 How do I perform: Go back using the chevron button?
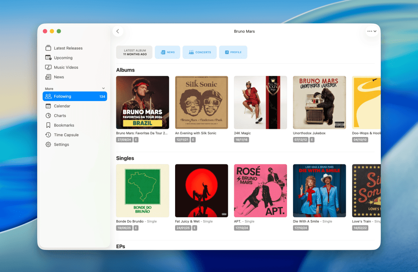point(118,31)
